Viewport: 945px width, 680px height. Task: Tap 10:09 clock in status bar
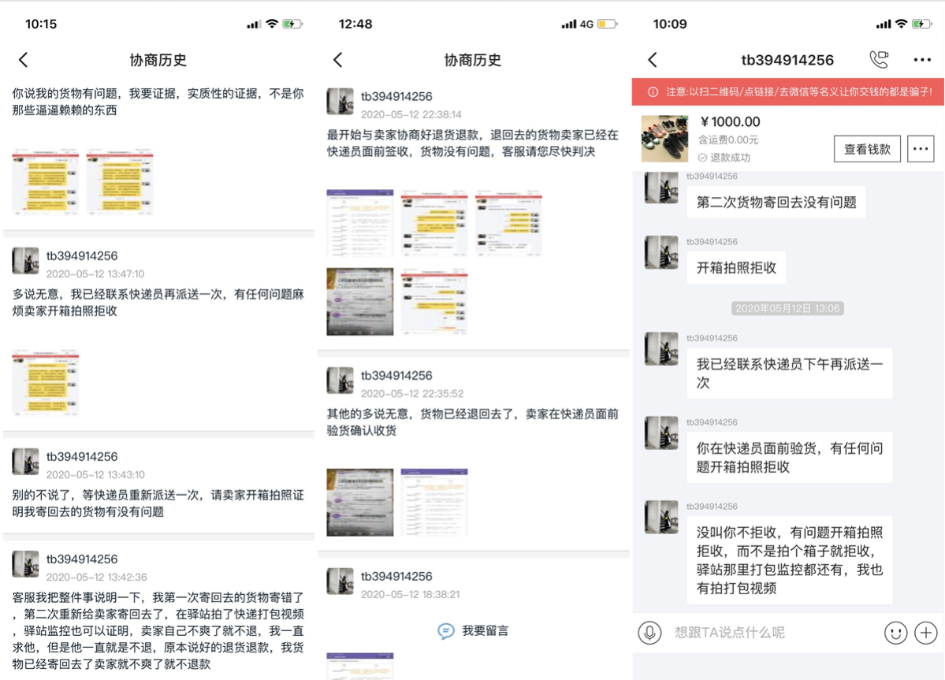[670, 24]
